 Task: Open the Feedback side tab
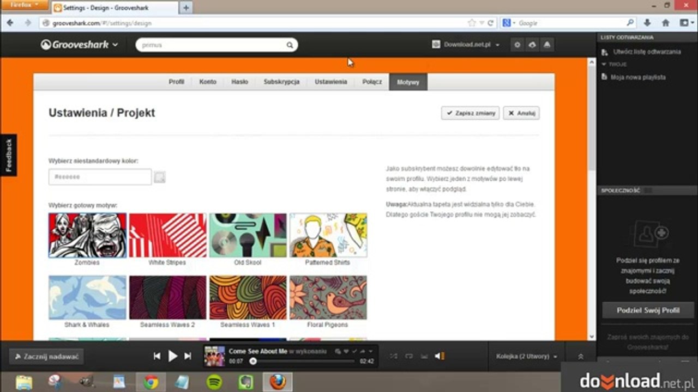(8, 155)
